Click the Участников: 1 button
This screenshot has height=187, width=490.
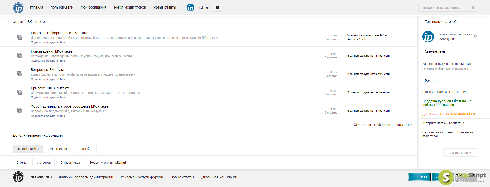point(59,149)
